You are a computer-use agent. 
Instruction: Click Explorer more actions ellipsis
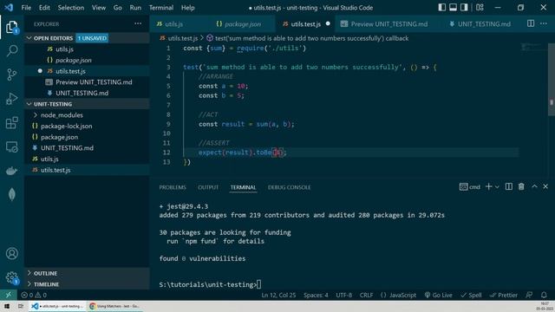(x=138, y=23)
